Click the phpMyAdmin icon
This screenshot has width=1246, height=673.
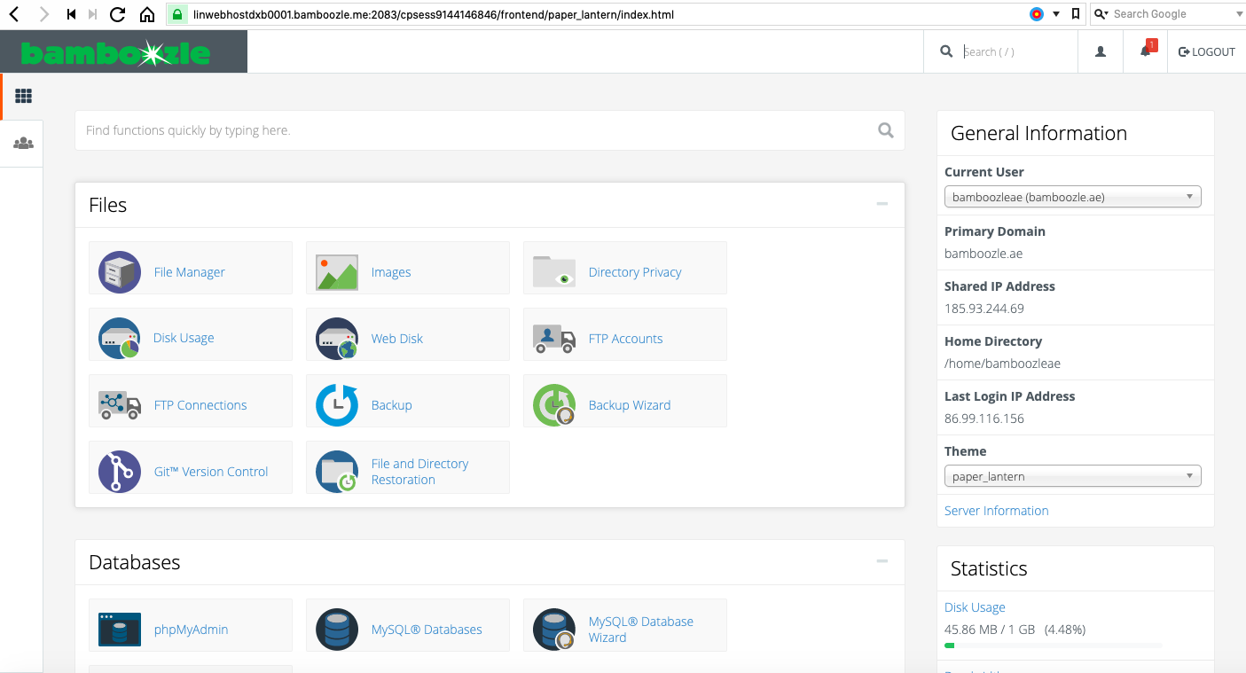point(119,630)
